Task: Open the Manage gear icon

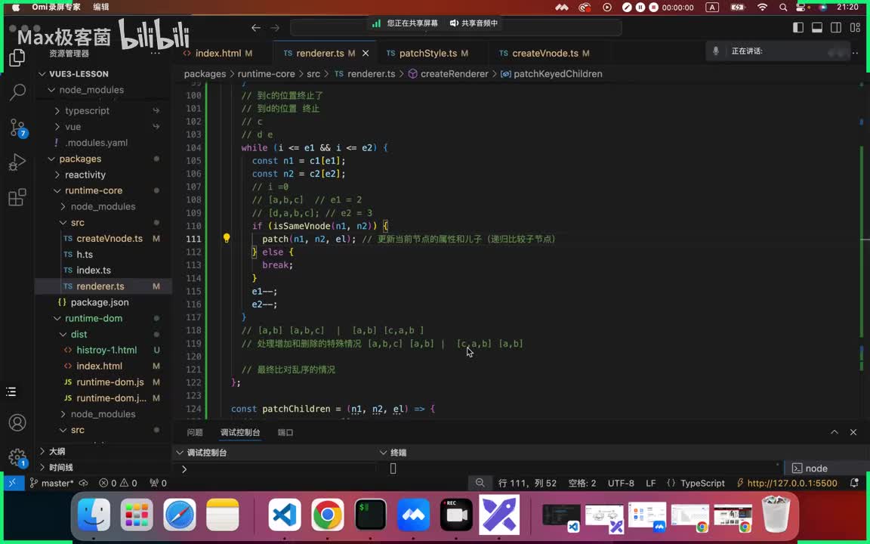Action: click(x=17, y=457)
